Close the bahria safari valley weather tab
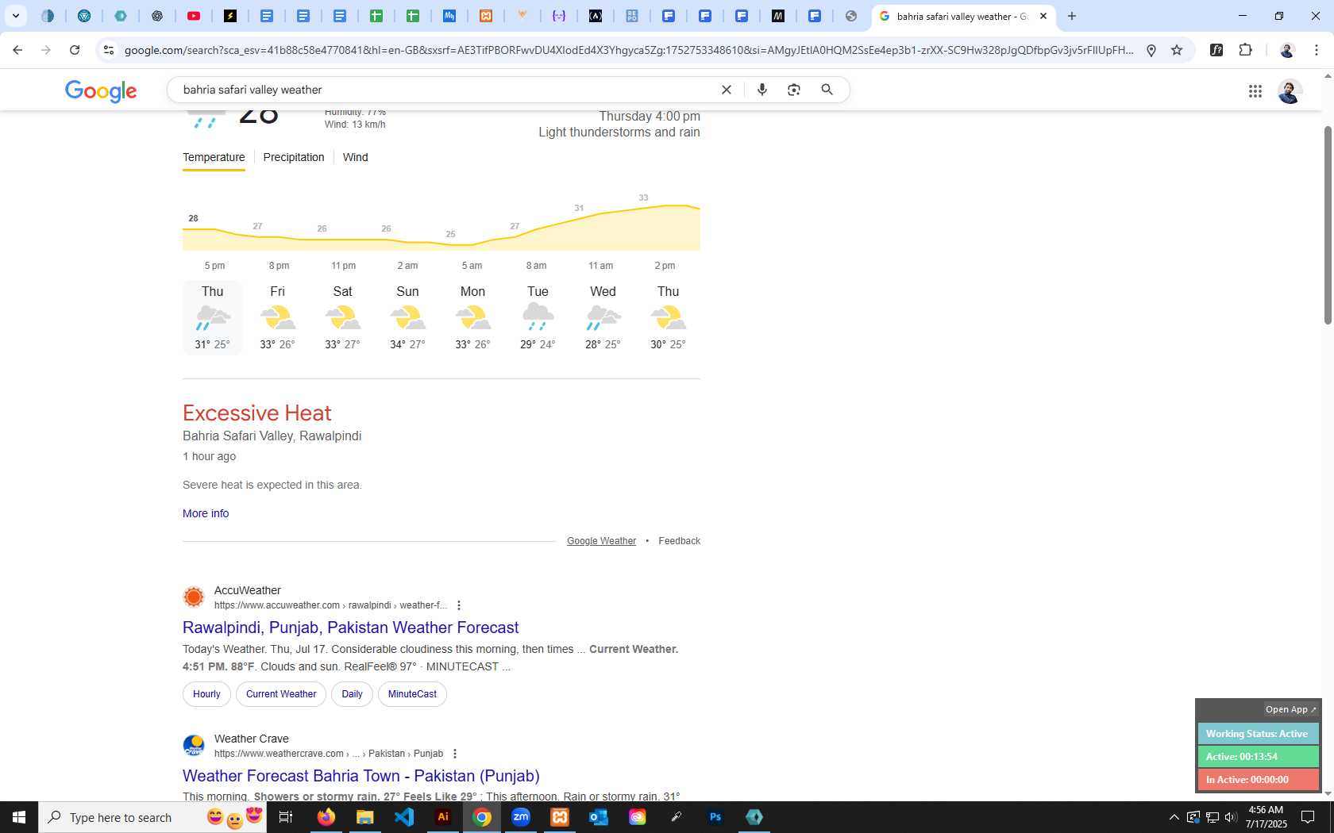This screenshot has height=833, width=1334. coord(1043,16)
